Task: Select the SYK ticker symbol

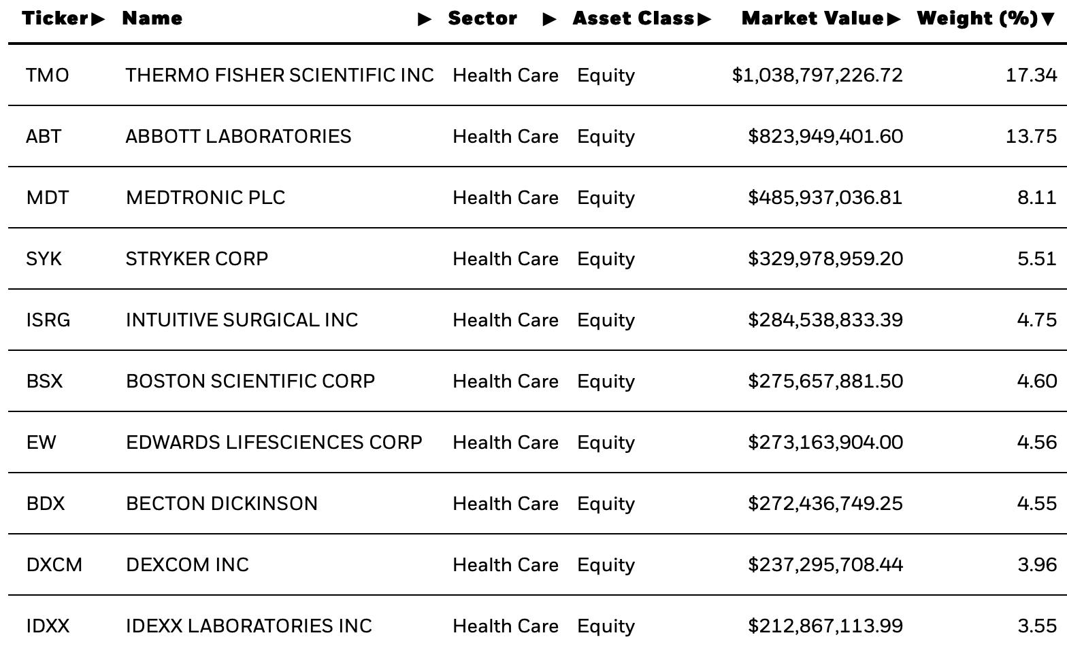Action: tap(44, 258)
